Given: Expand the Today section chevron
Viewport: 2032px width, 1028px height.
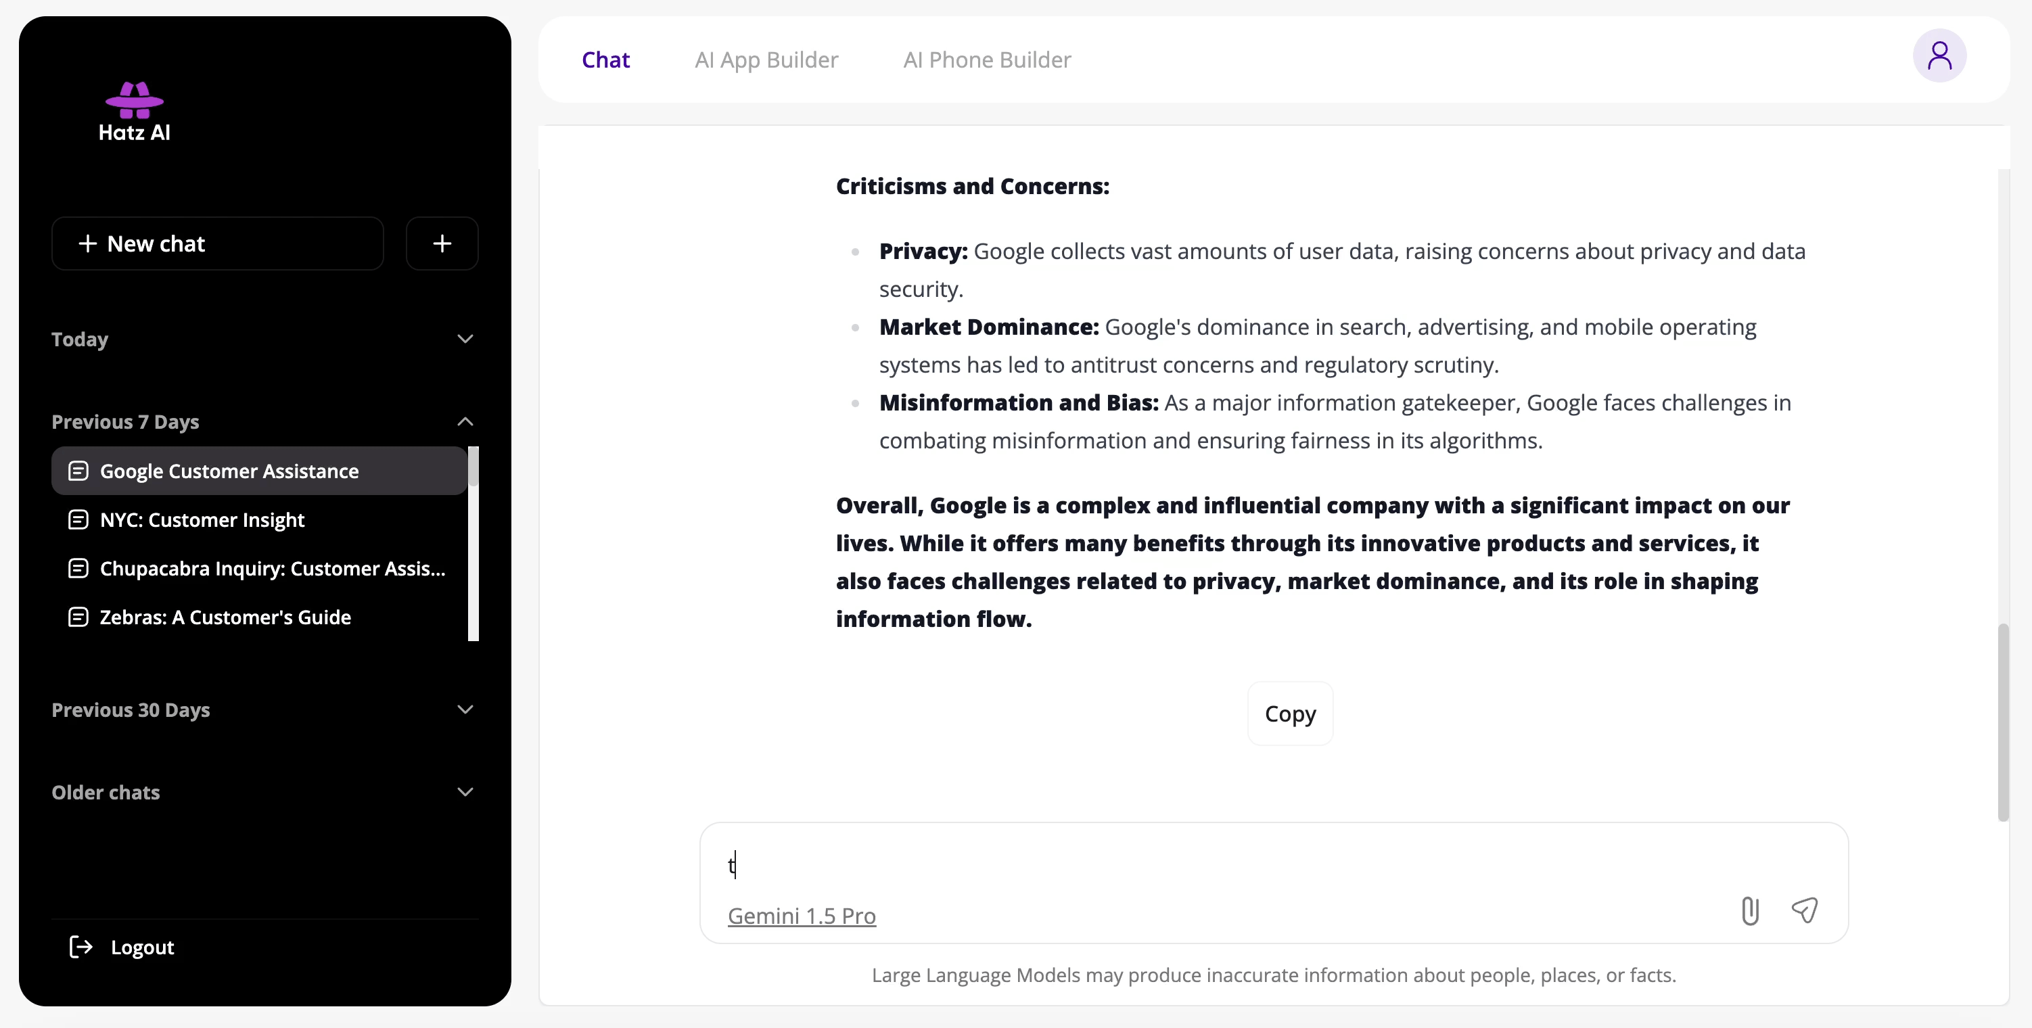Looking at the screenshot, I should (x=465, y=340).
